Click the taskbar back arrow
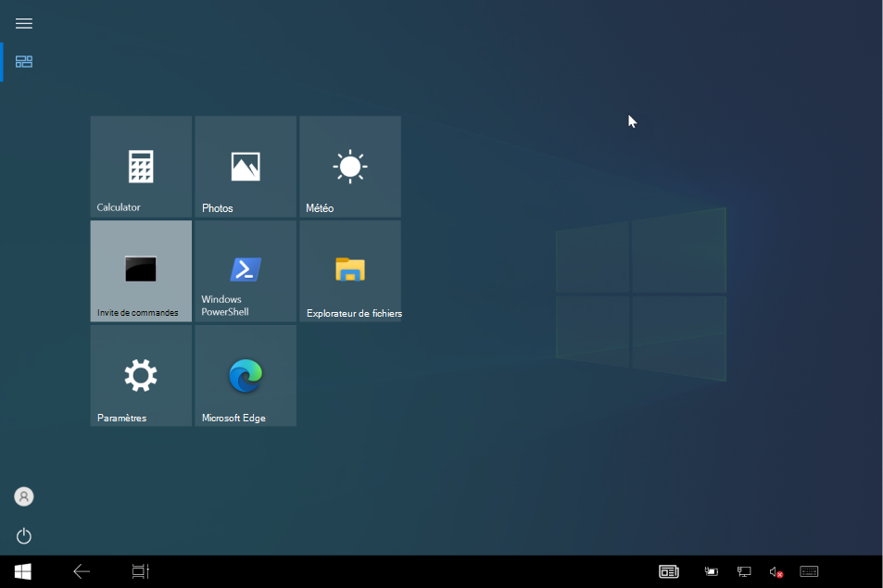This screenshot has width=883, height=588. (x=82, y=571)
